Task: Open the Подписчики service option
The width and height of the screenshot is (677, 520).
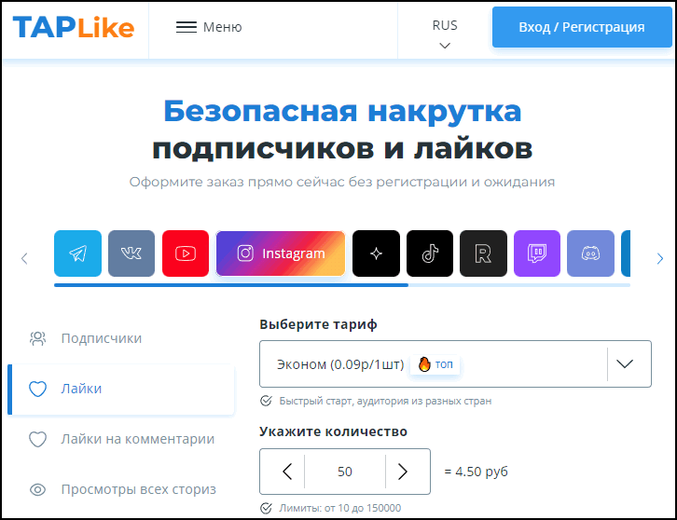Action: click(x=121, y=338)
